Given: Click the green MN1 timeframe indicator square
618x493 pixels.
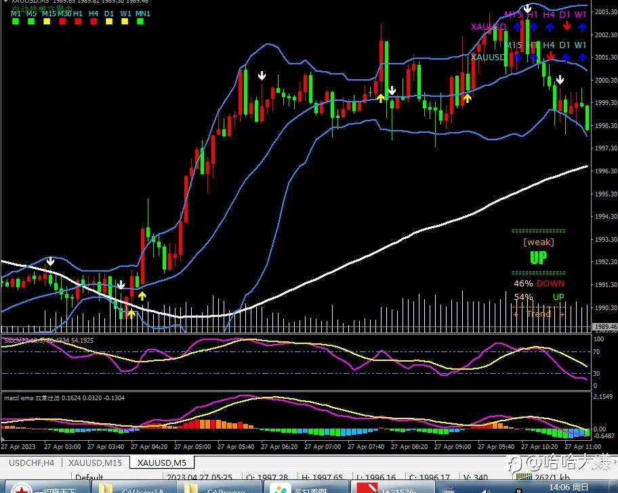Looking at the screenshot, I should coord(140,22).
